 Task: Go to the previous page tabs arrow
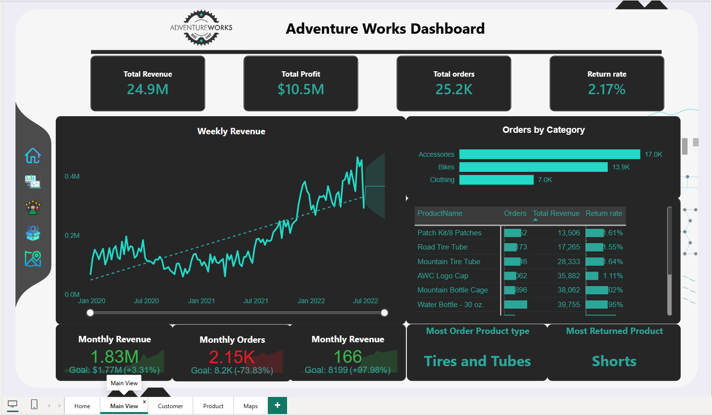(x=49, y=406)
